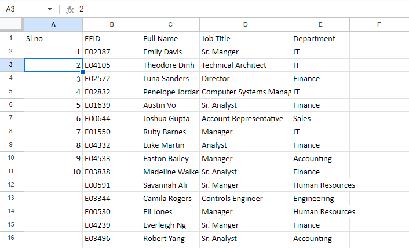Select column D header
Image resolution: width=409 pixels, height=248 pixels.
[x=245, y=24]
